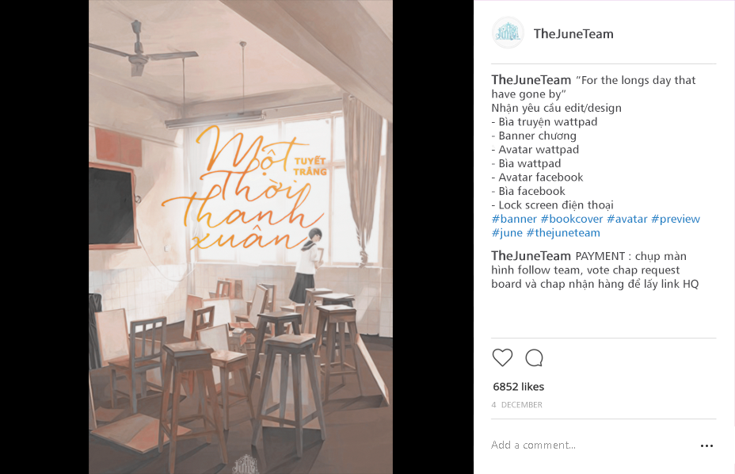Open comments via the speech bubble icon
The width and height of the screenshot is (735, 474).
(x=534, y=357)
